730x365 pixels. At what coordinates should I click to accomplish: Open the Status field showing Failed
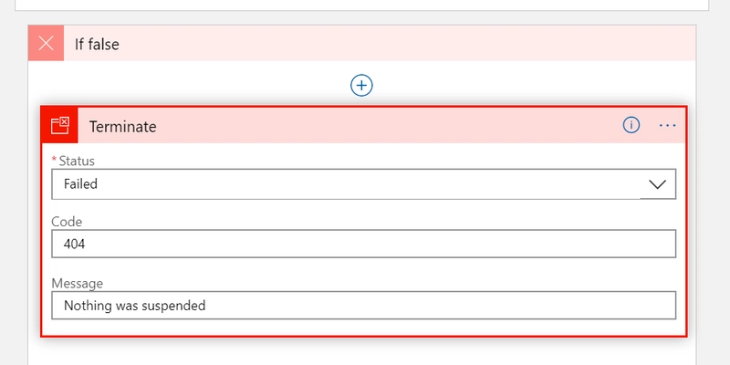tap(347, 184)
